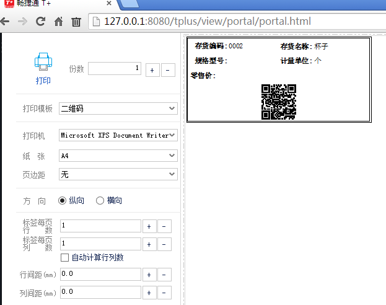386x305 pixels.
Task: Select 纵向 portrait orientation
Action: (63, 200)
